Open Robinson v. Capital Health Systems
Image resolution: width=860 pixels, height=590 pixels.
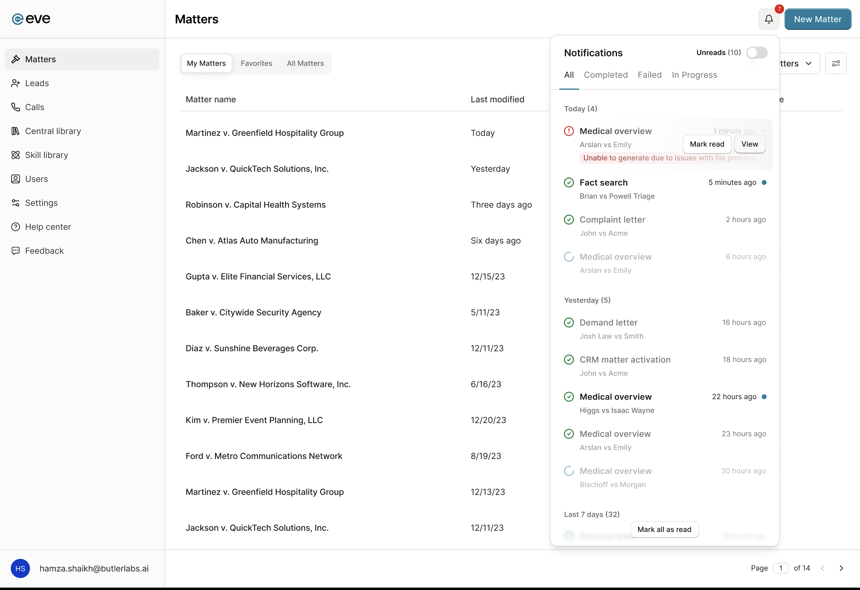pyautogui.click(x=255, y=205)
